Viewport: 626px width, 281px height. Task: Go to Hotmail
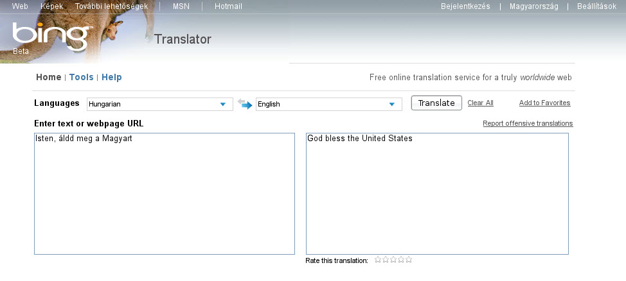coord(228,6)
